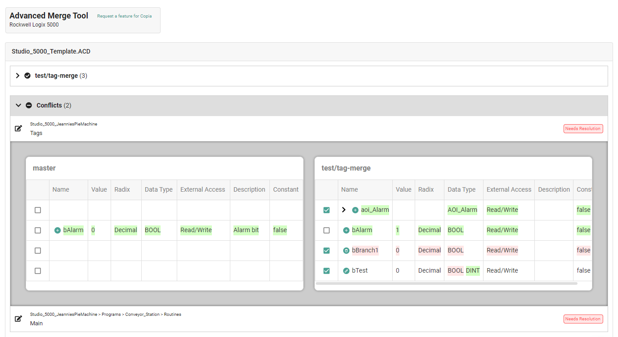Collapse the Conflicts section

pyautogui.click(x=18, y=105)
